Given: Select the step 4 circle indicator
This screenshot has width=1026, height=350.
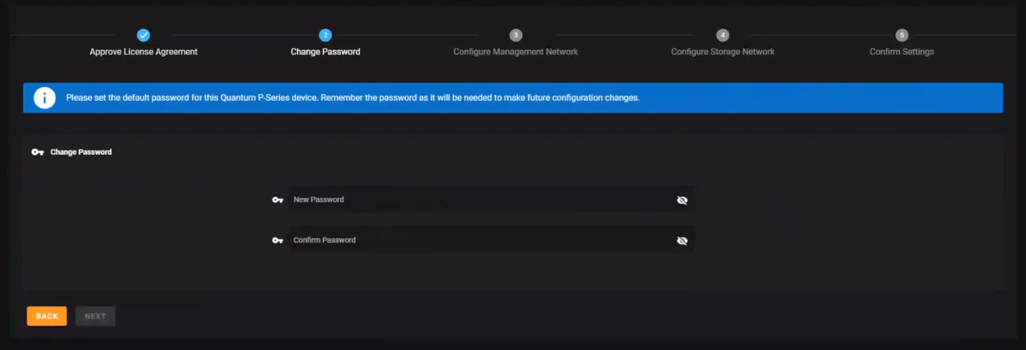Looking at the screenshot, I should click(x=723, y=35).
